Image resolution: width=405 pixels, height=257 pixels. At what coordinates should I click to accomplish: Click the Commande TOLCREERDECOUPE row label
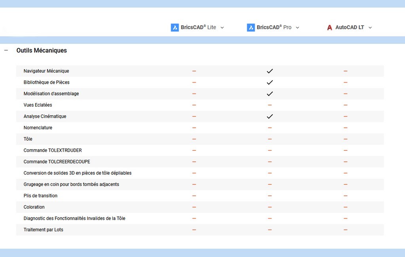point(57,161)
